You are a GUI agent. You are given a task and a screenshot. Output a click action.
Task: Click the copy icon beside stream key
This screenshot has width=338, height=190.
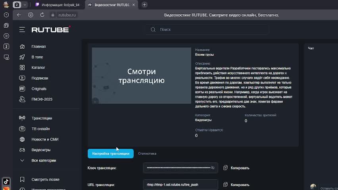coord(225,167)
